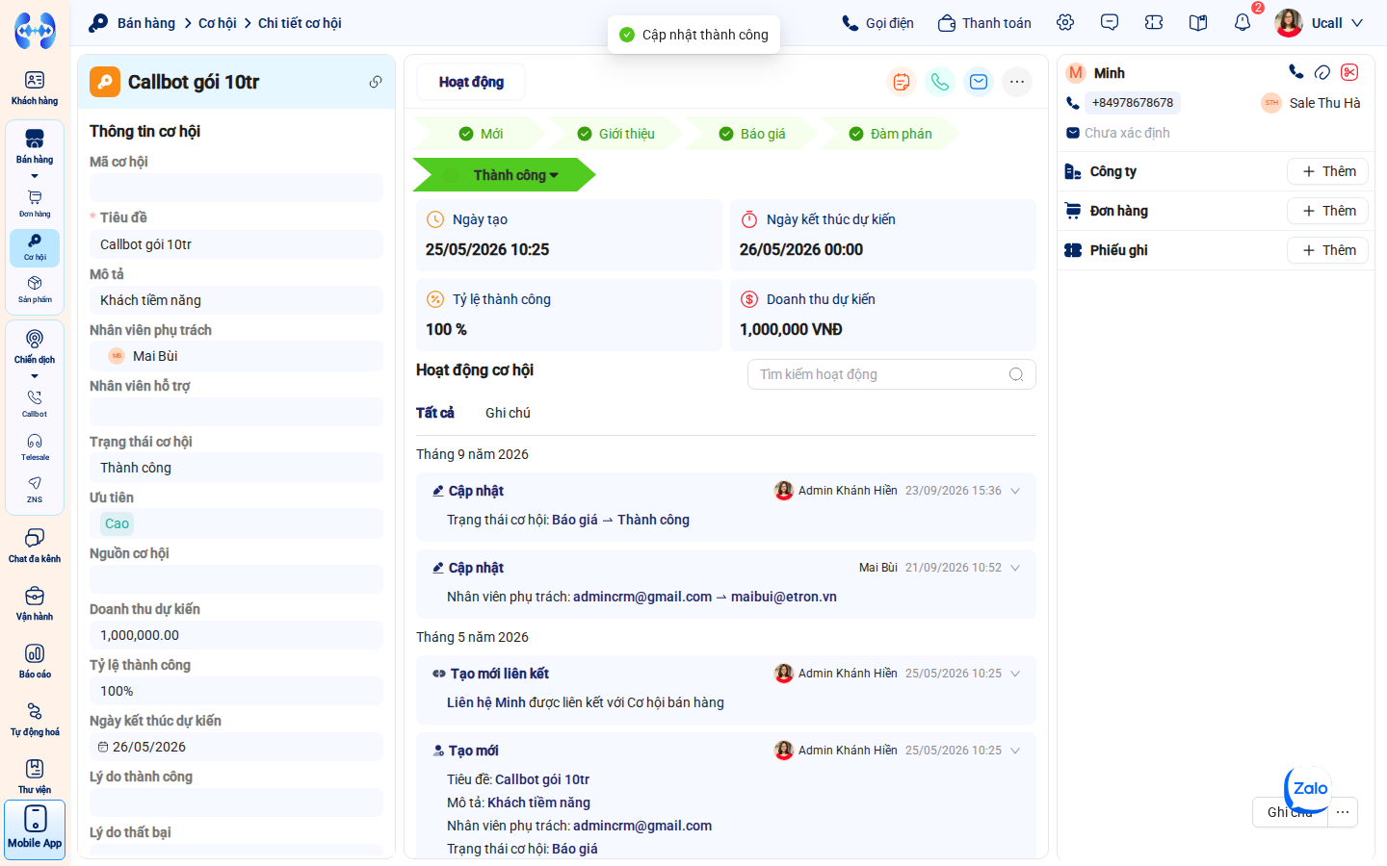The width and height of the screenshot is (1387, 866).
Task: Open Báo cáo reports module
Action: click(35, 661)
